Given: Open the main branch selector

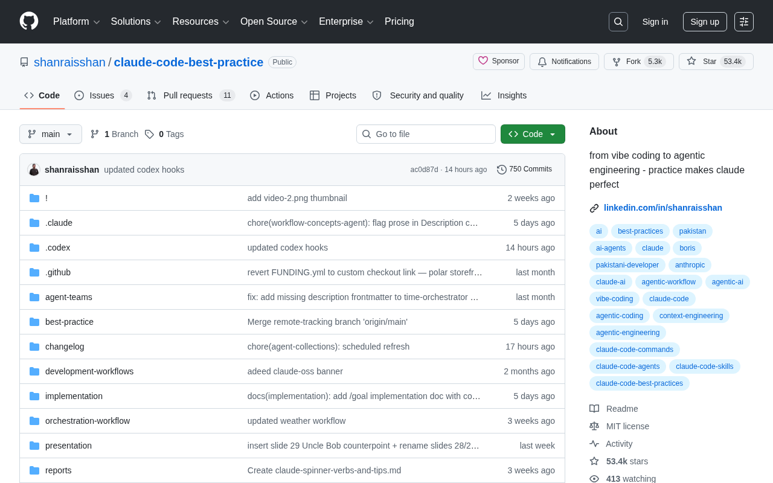Looking at the screenshot, I should 51,134.
